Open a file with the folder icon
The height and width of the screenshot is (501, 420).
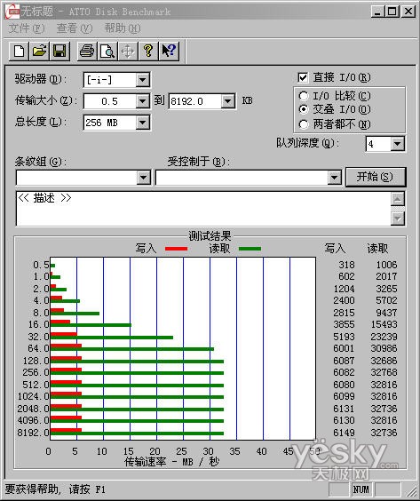[39, 51]
